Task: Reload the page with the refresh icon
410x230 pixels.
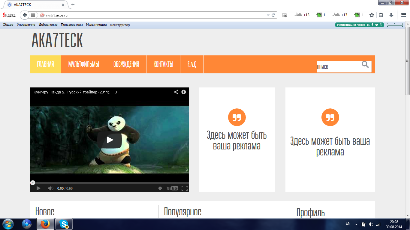Action: (x=273, y=15)
